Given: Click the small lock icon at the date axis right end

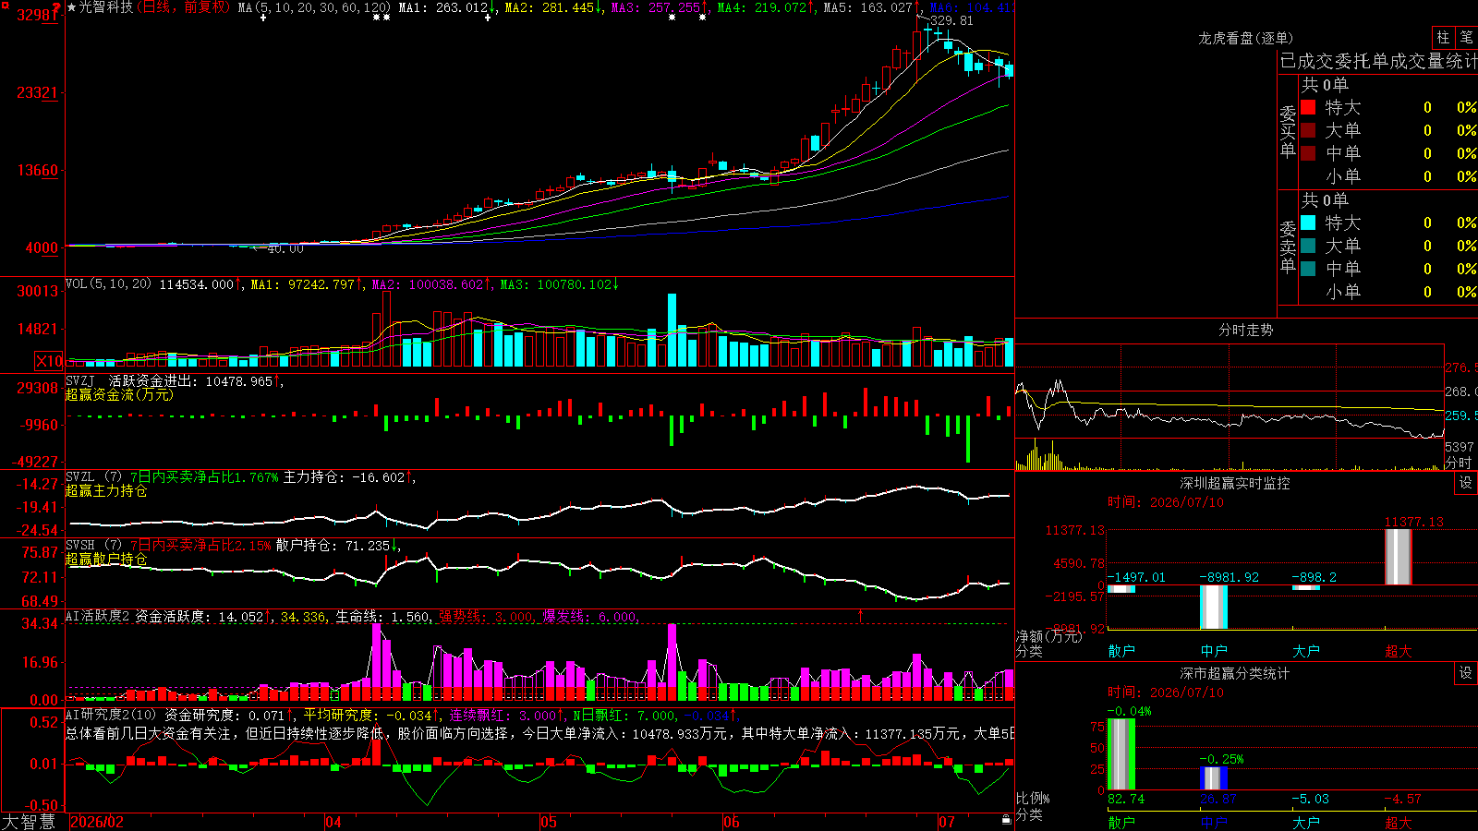Looking at the screenshot, I should click(1006, 820).
